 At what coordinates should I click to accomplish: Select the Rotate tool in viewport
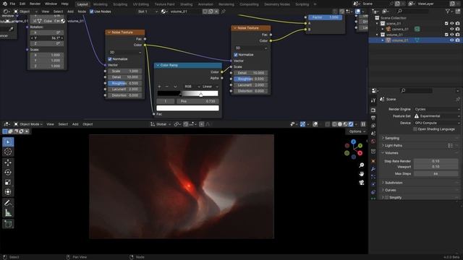tap(8, 172)
